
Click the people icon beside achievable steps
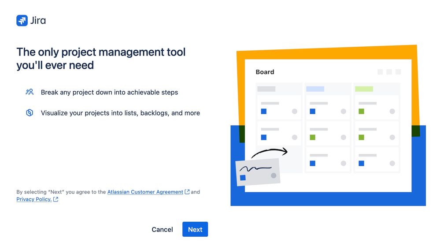click(x=30, y=92)
